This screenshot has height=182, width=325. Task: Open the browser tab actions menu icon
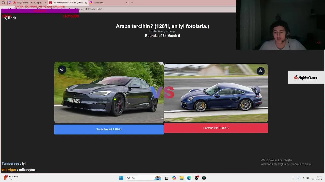click(3, 3)
